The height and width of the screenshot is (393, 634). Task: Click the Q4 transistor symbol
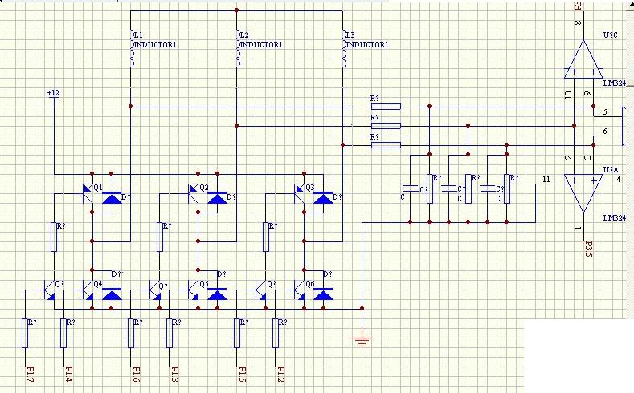(x=88, y=289)
